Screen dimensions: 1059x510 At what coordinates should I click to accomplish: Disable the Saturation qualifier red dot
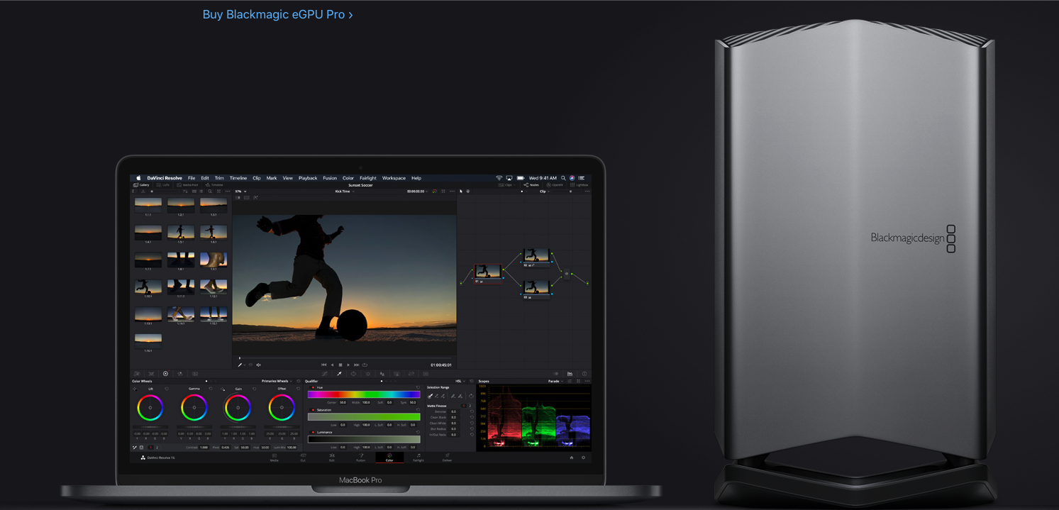(313, 410)
